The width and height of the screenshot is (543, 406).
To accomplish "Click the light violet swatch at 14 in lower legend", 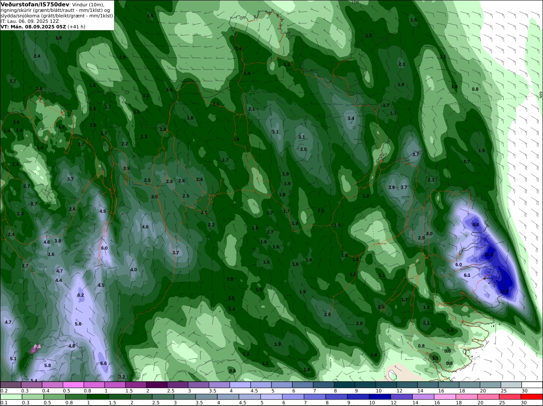I will pyautogui.click(x=423, y=397).
